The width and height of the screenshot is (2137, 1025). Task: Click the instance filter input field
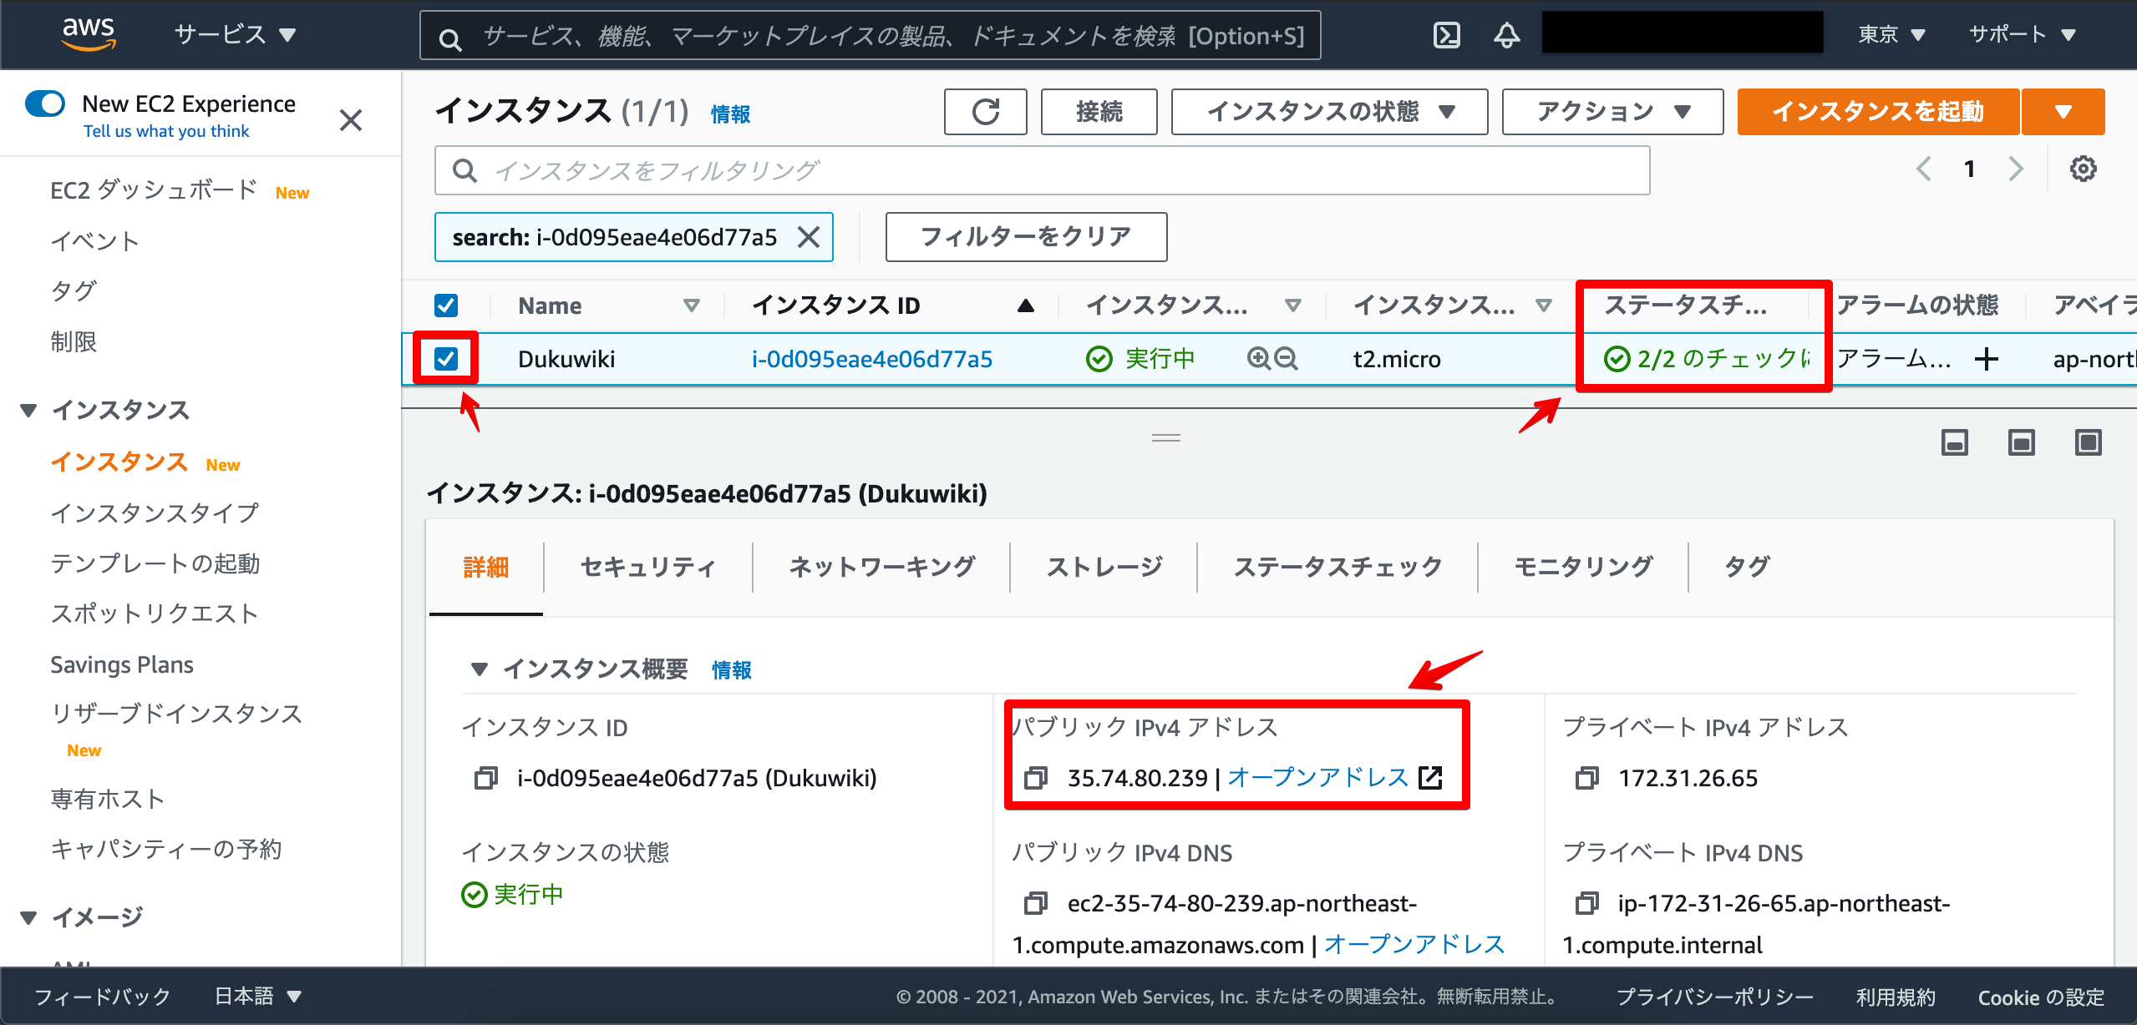tap(1042, 170)
